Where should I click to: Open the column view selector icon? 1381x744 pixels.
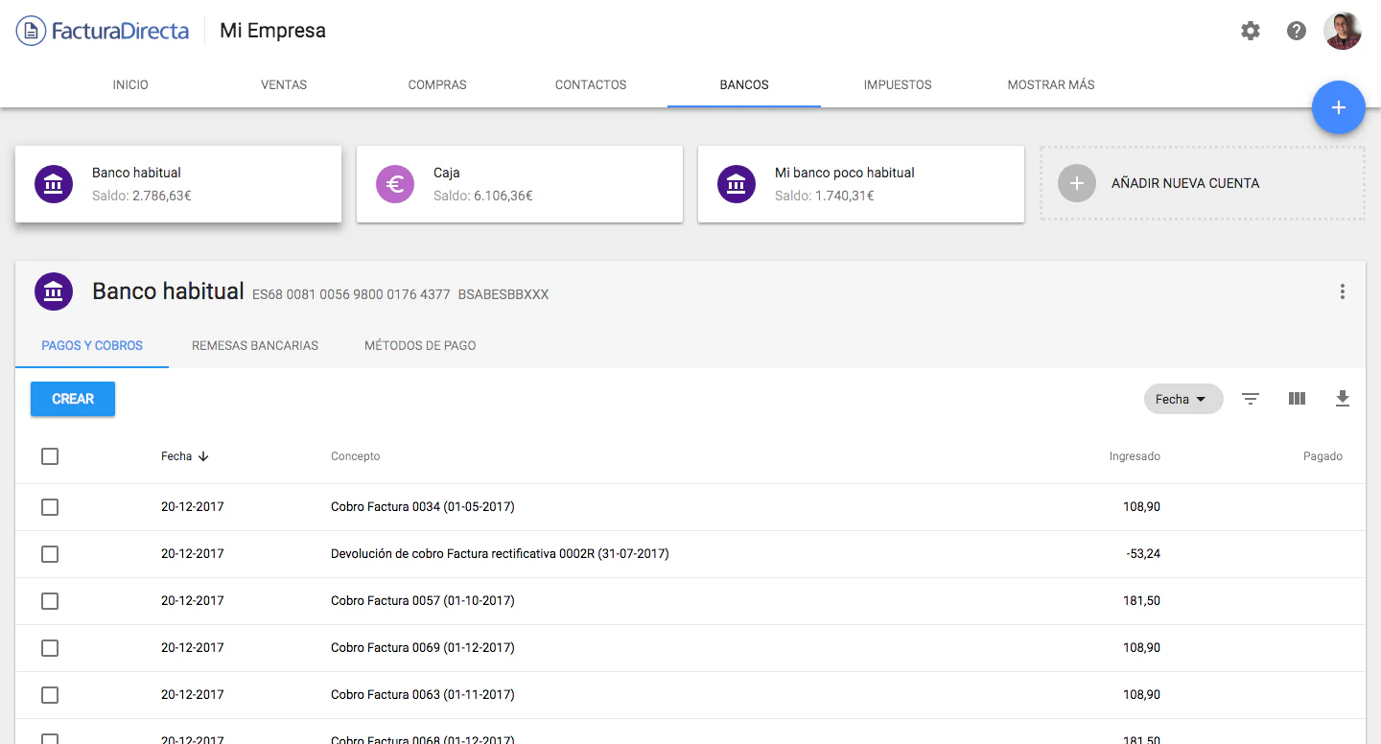pyautogui.click(x=1297, y=399)
